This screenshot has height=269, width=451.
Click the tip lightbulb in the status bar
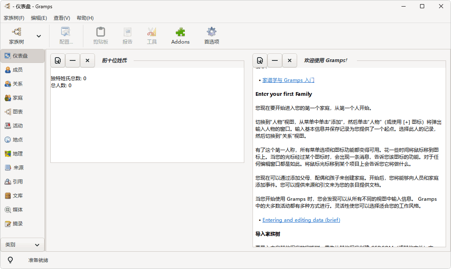click(10, 260)
